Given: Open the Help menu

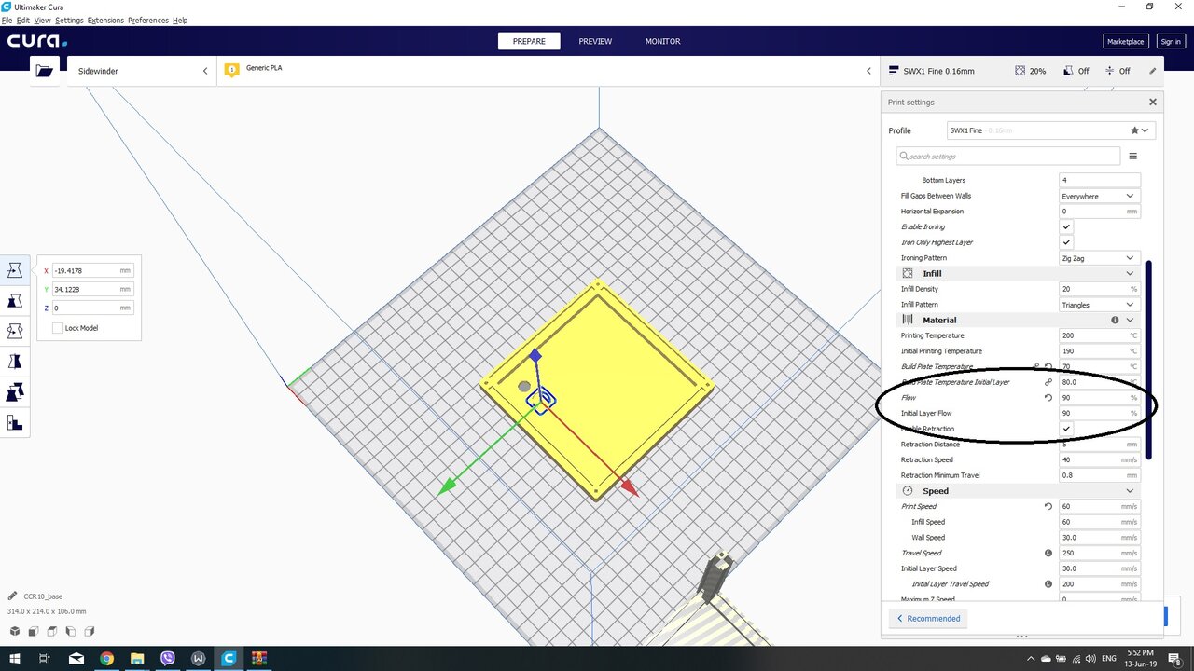Looking at the screenshot, I should 180,20.
